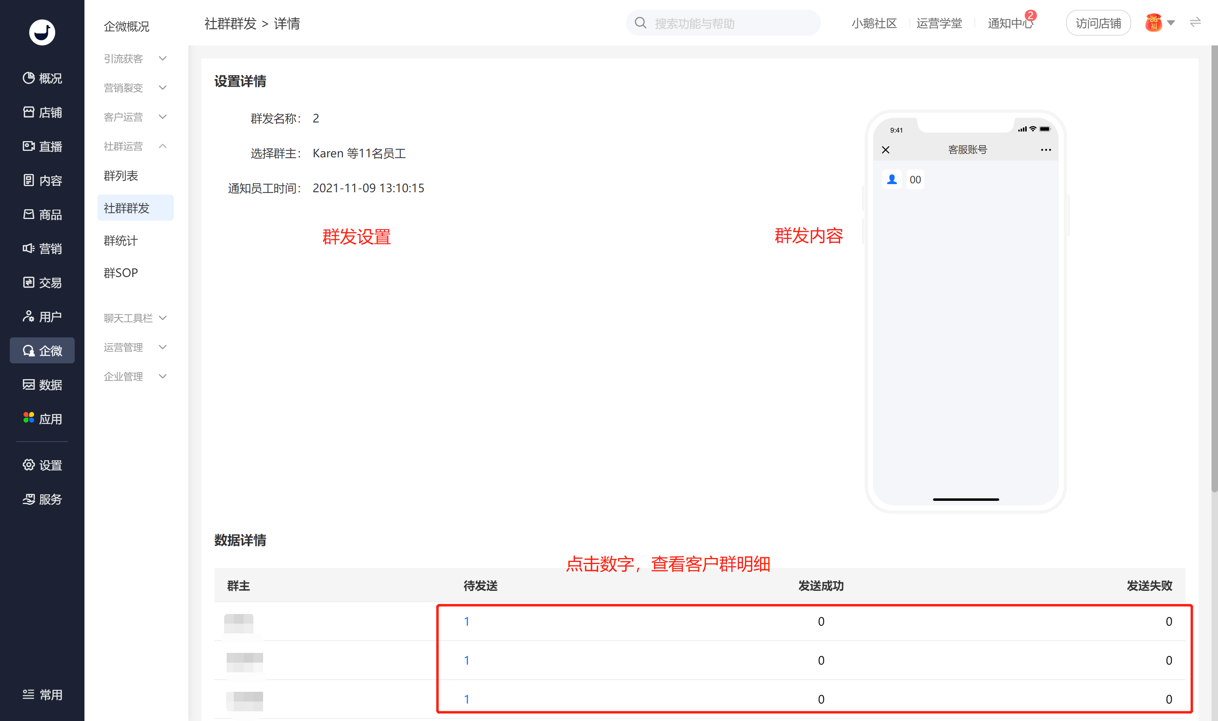This screenshot has height=721, width=1218.
Task: Select 商品 in the left sidebar
Action: pos(42,214)
